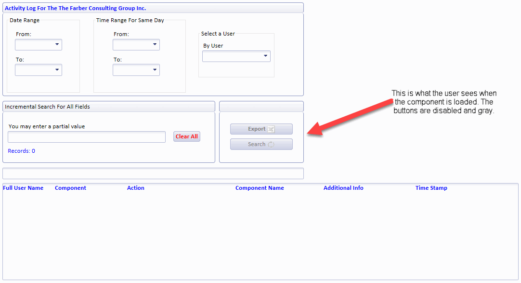Expand the Time Range From dropdown
The image size is (521, 283).
[x=136, y=45]
